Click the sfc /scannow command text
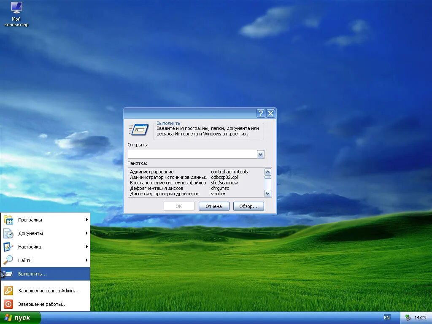The height and width of the screenshot is (324, 432). pos(224,183)
